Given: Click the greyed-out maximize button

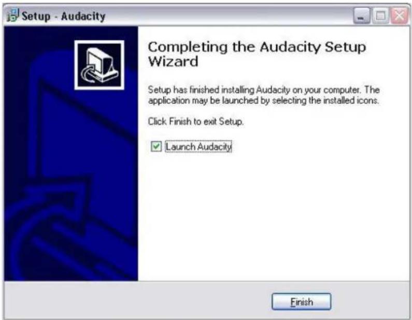Looking at the screenshot, I should (380, 16).
